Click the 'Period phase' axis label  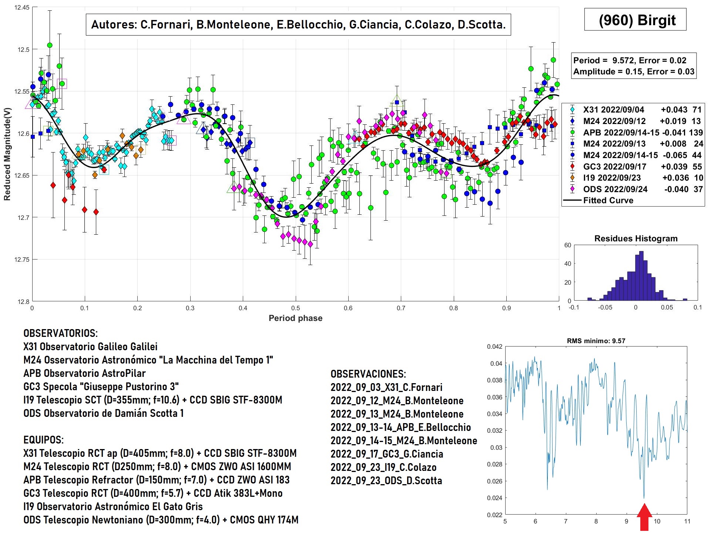[x=295, y=318]
